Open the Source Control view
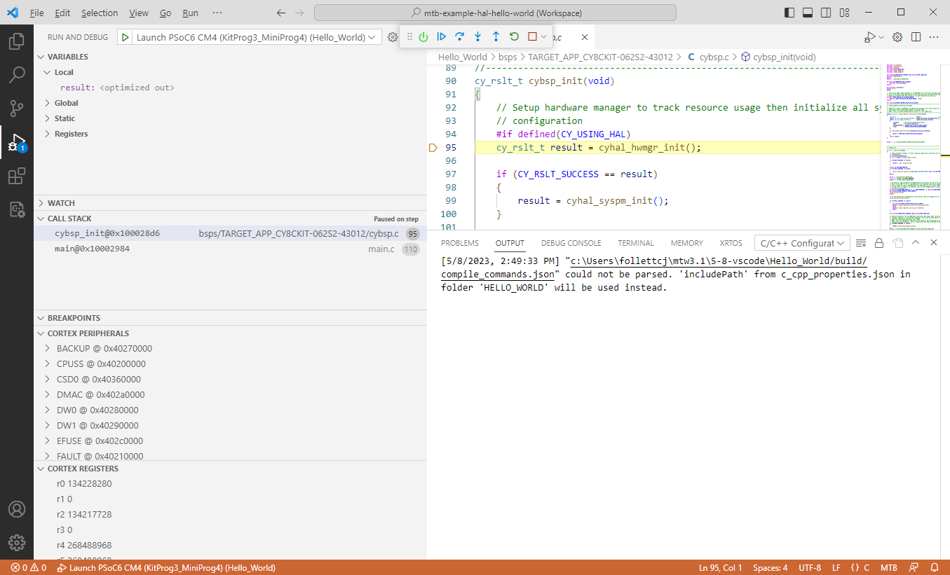The width and height of the screenshot is (950, 575). (17, 109)
